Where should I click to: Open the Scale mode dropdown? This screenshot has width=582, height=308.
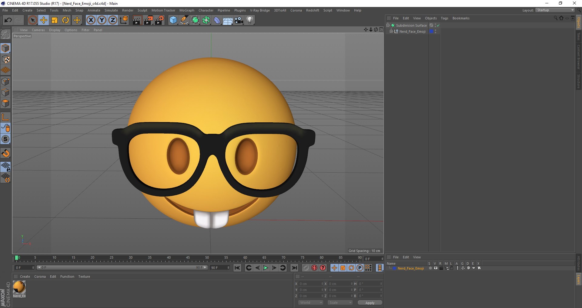pyautogui.click(x=340, y=303)
